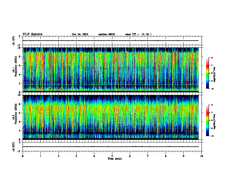
Task: Click the "-7" value on ch.2 color bar
Action: pos(212,113)
